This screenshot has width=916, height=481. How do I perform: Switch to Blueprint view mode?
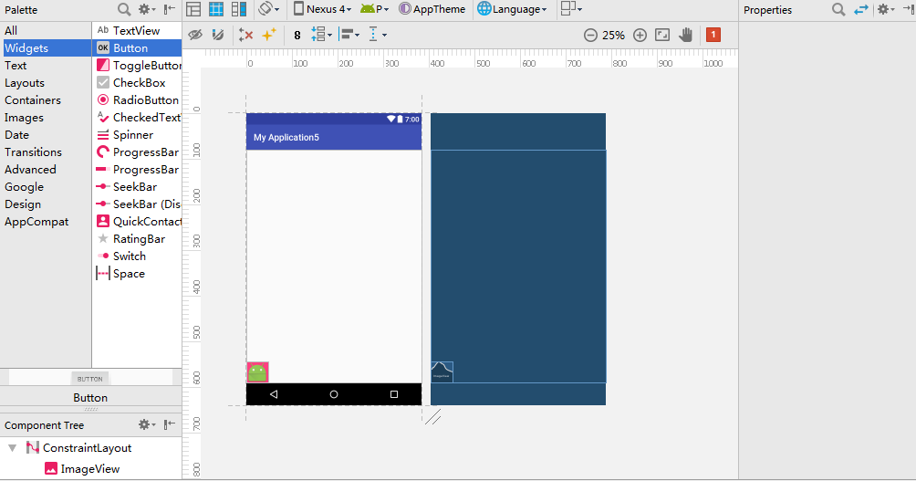[216, 9]
